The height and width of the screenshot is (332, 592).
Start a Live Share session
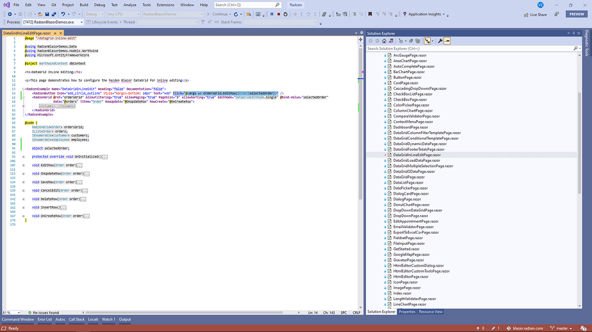point(535,14)
